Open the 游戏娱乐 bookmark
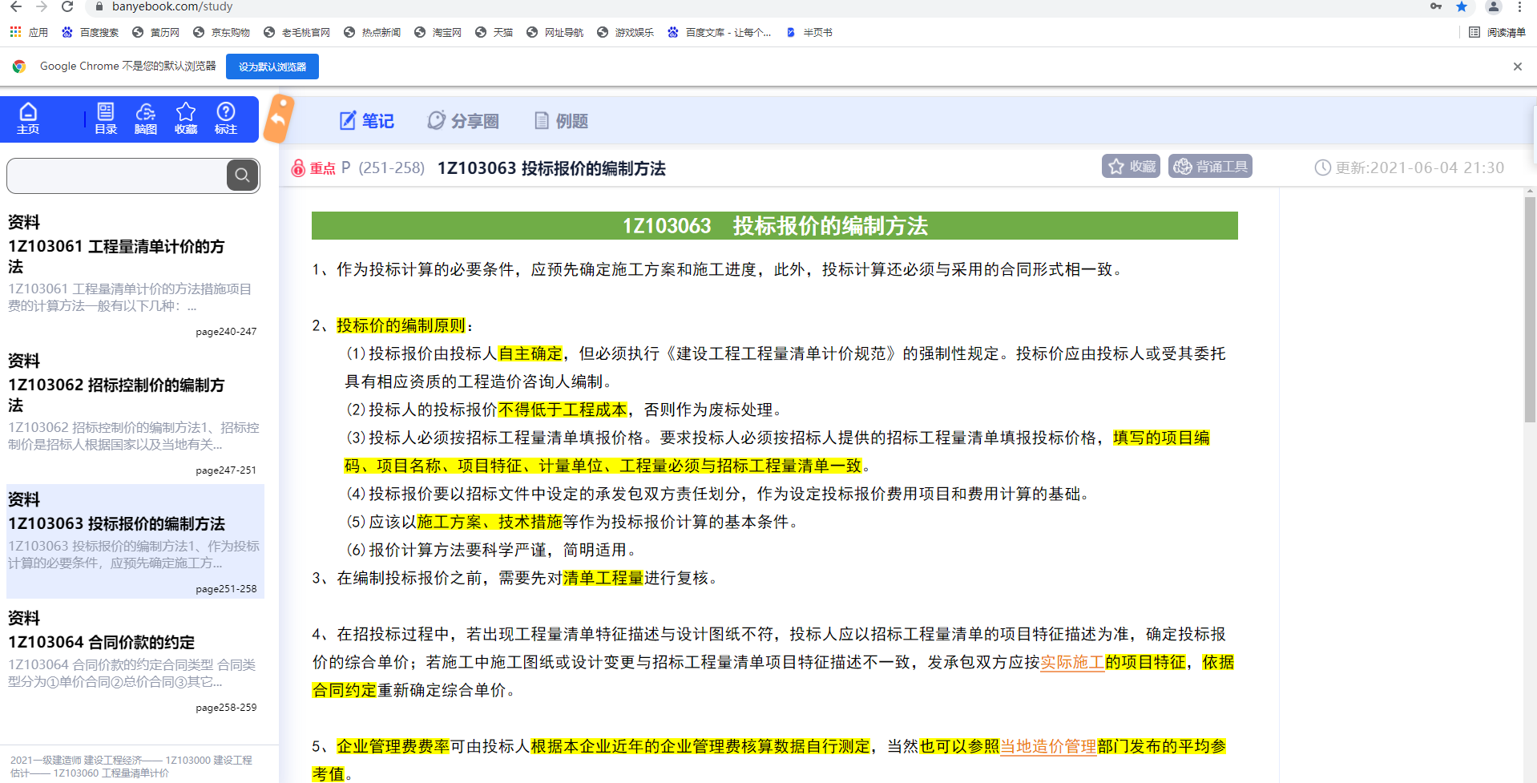Image resolution: width=1537 pixels, height=783 pixels. [625, 32]
